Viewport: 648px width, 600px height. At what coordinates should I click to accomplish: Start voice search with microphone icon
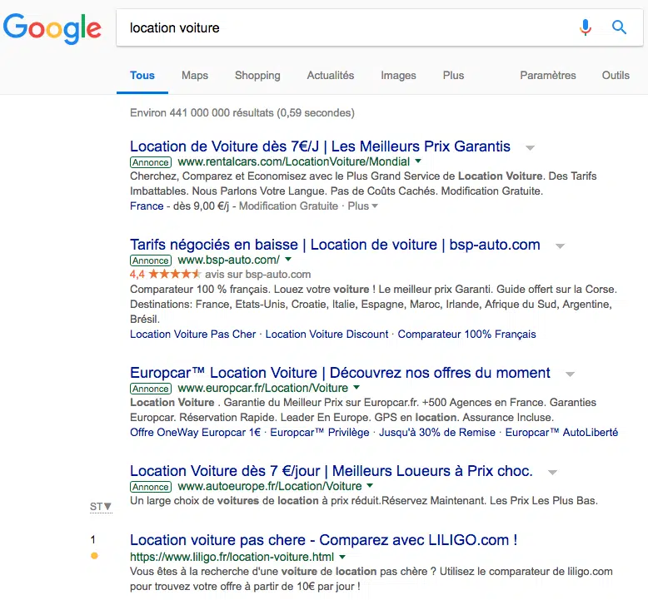586,27
